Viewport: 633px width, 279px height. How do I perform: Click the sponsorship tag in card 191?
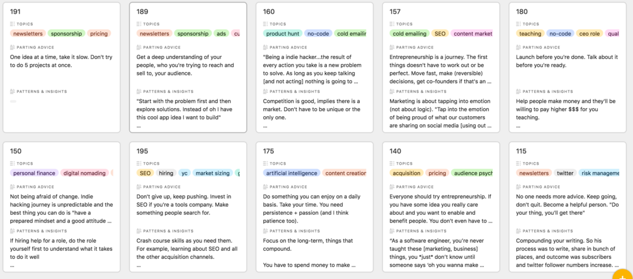pyautogui.click(x=67, y=34)
